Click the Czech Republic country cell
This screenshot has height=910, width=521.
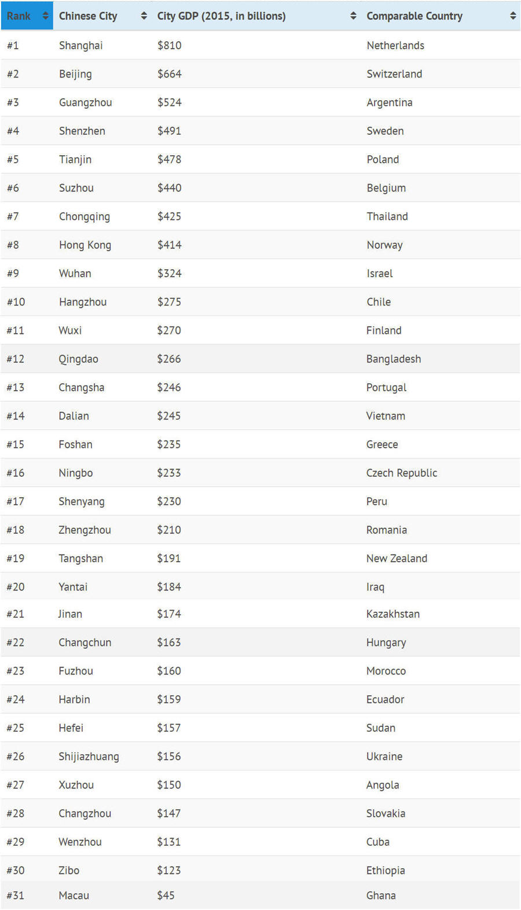402,473
